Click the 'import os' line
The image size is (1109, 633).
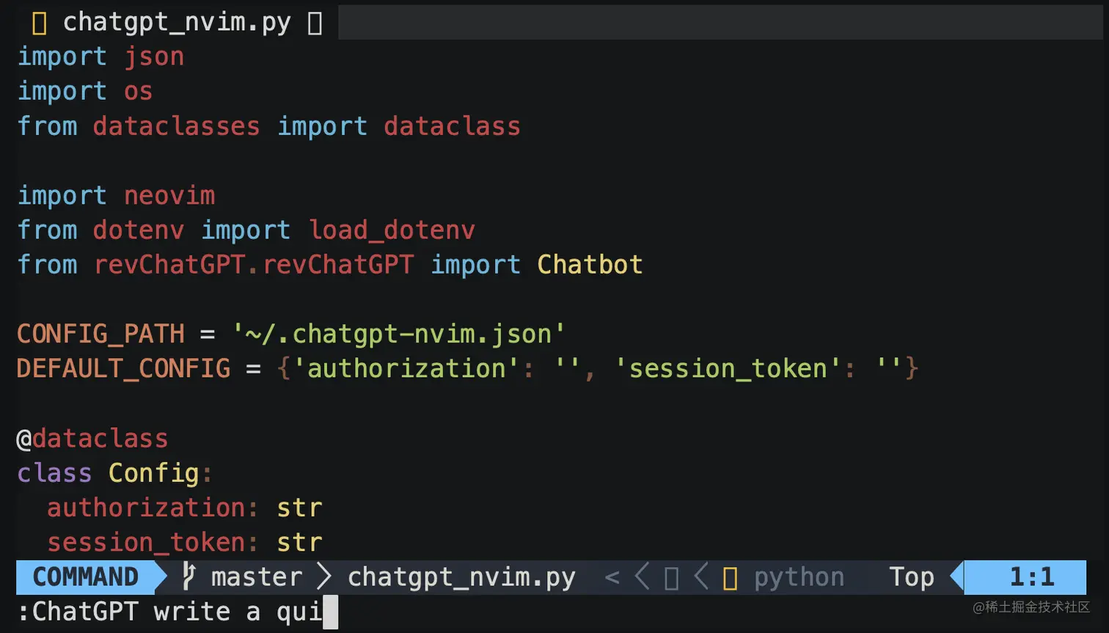coord(85,91)
